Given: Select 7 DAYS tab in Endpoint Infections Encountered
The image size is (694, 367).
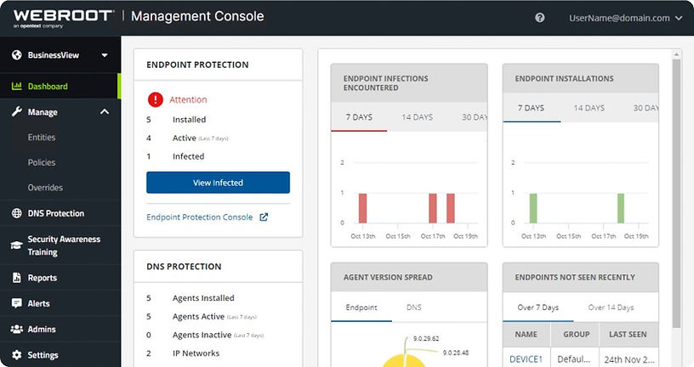Looking at the screenshot, I should [x=359, y=117].
